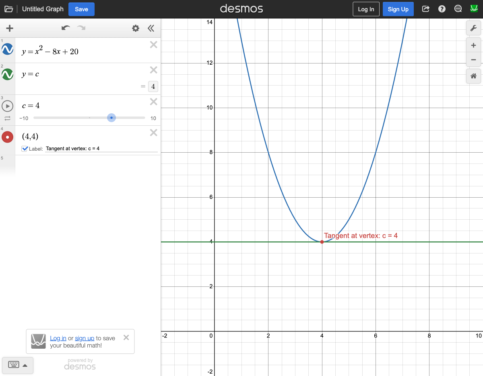Open Graph Settings wrench
The height and width of the screenshot is (376, 483).
(473, 28)
